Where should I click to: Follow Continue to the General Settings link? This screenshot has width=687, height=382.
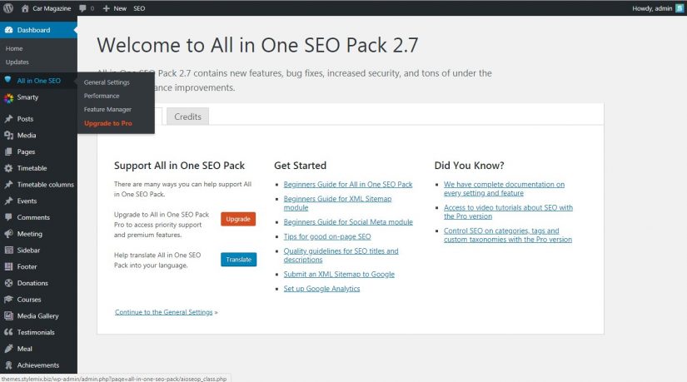[x=164, y=312]
